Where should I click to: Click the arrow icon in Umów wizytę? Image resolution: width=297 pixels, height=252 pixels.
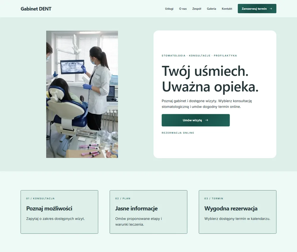pos(207,120)
